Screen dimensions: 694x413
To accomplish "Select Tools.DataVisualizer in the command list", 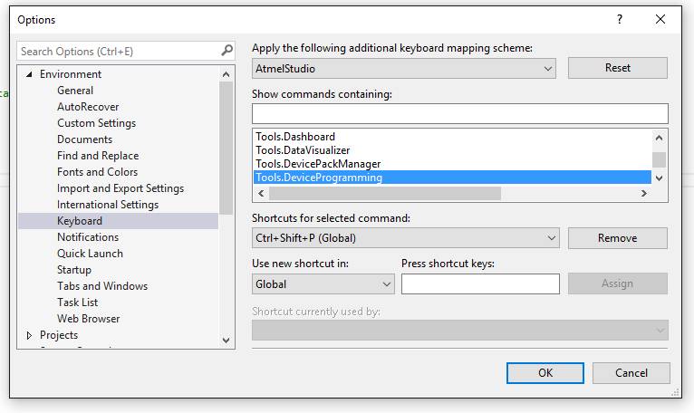I will [x=303, y=150].
